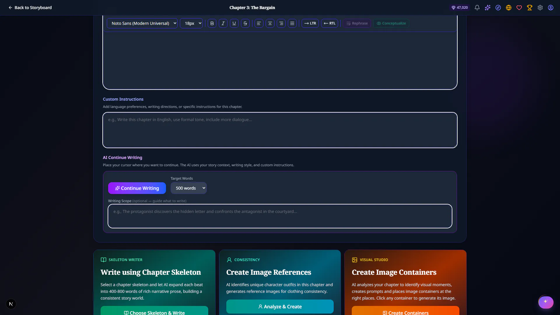
Task: Go back to Storyboard
Action: [x=30, y=8]
